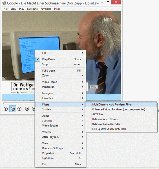Open the Navigate menu in the menu bar
The height and width of the screenshot is (169, 159).
[x=32, y=9]
